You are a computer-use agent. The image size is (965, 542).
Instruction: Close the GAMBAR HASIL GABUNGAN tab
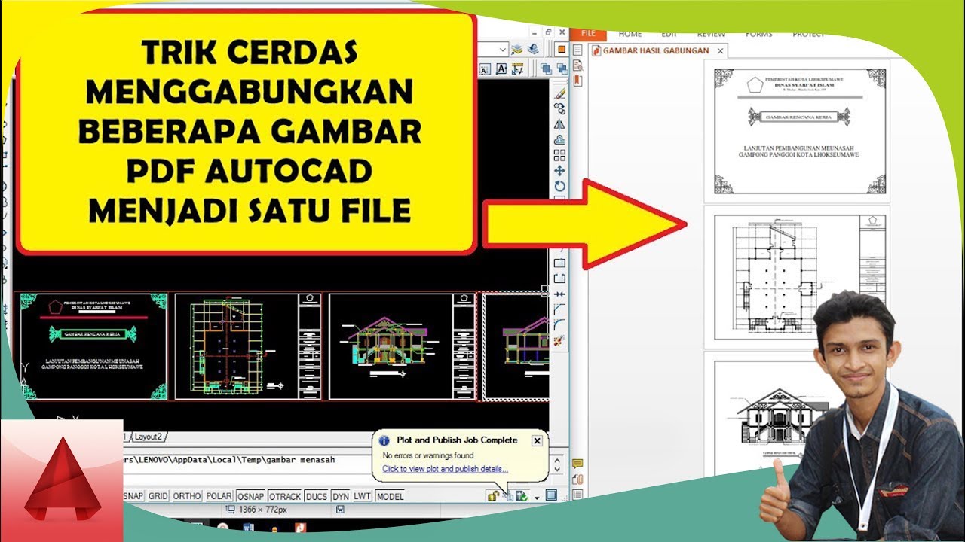[x=720, y=51]
